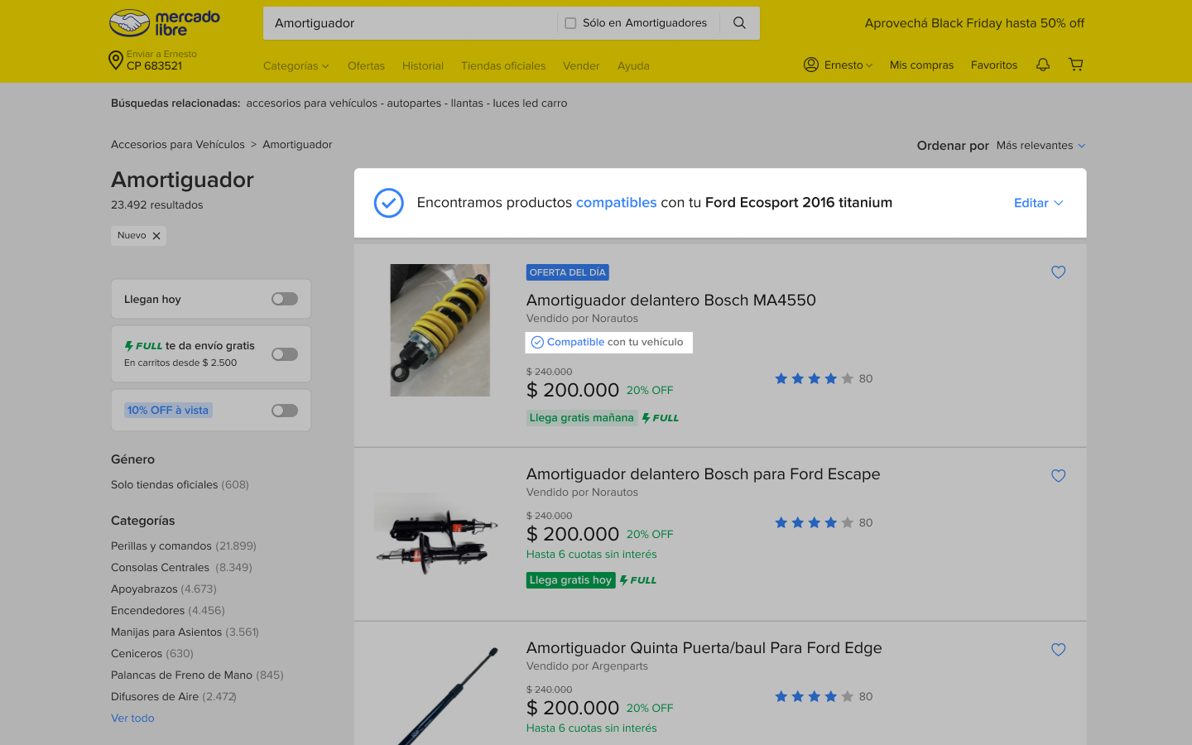Expand the Categorías dropdown

click(296, 65)
